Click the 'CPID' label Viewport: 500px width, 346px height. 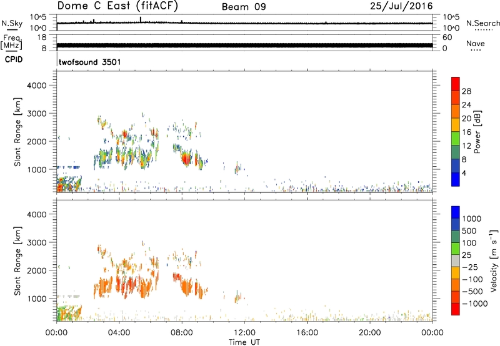14,59
